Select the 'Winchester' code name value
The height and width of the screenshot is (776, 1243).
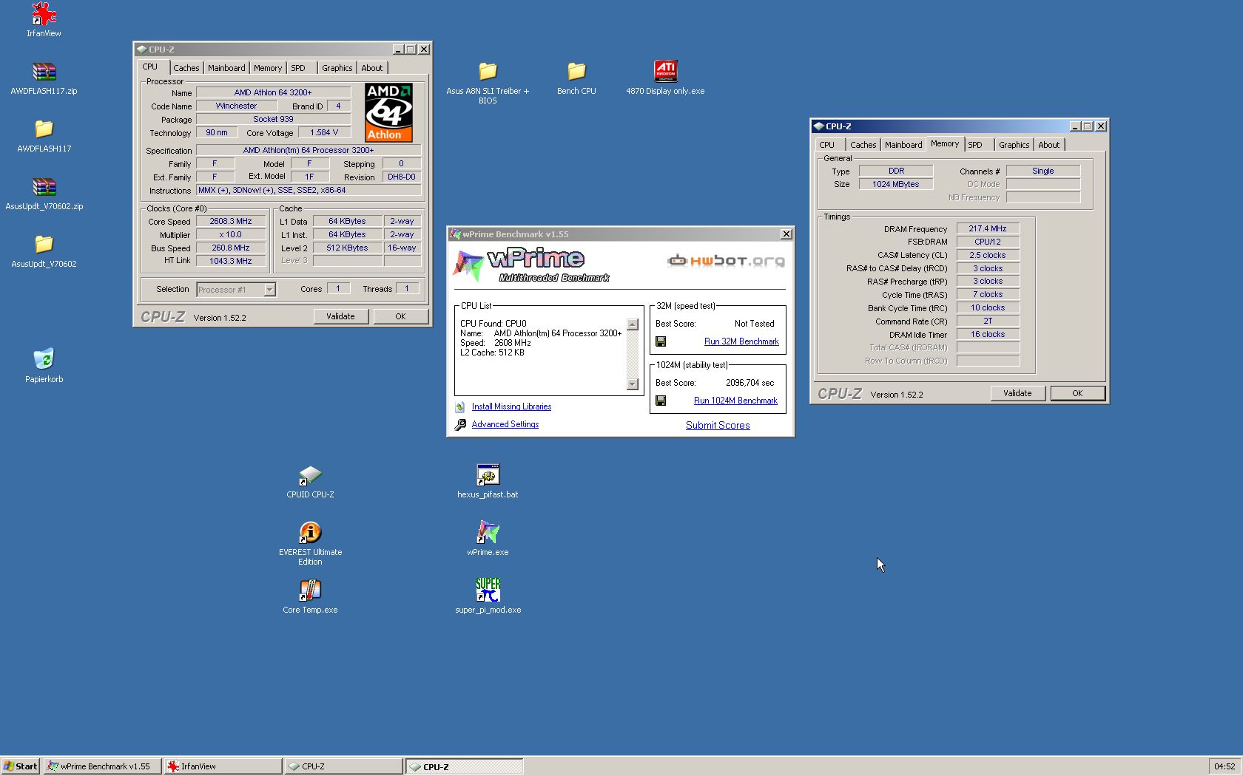point(236,106)
